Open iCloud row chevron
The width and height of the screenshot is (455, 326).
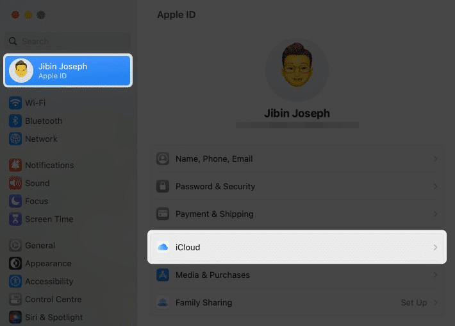click(x=435, y=247)
